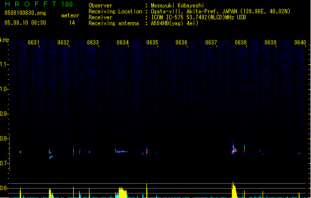Click the thin vertical echo just after 0632

click(x=73, y=150)
